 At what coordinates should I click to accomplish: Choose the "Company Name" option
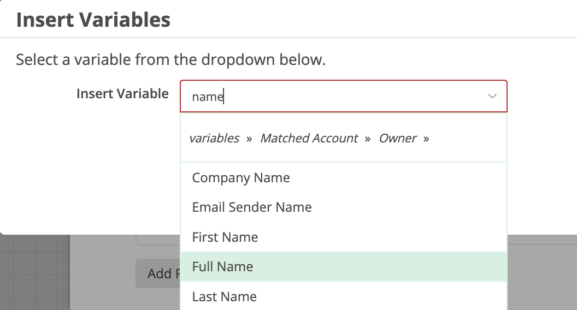(241, 178)
